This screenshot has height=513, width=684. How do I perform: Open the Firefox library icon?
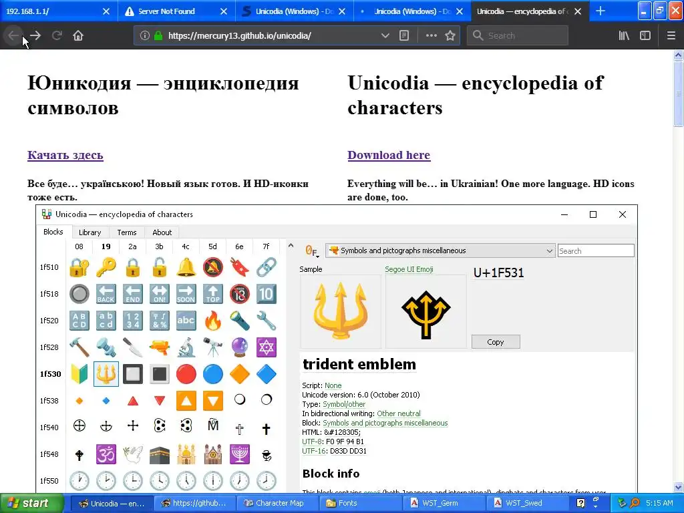[624, 35]
